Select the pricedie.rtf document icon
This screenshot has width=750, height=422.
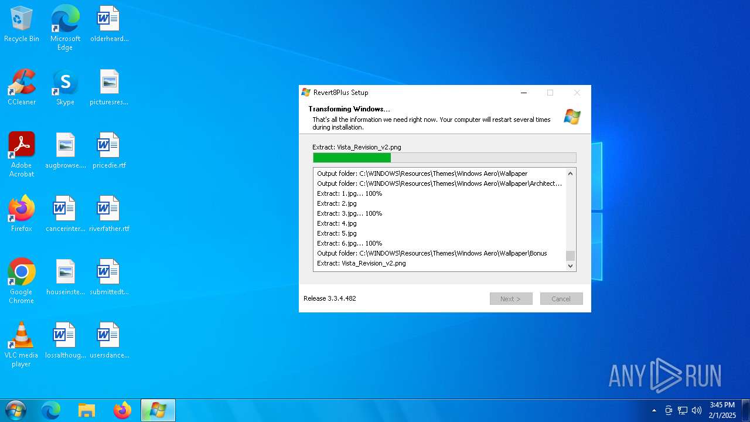point(109,151)
